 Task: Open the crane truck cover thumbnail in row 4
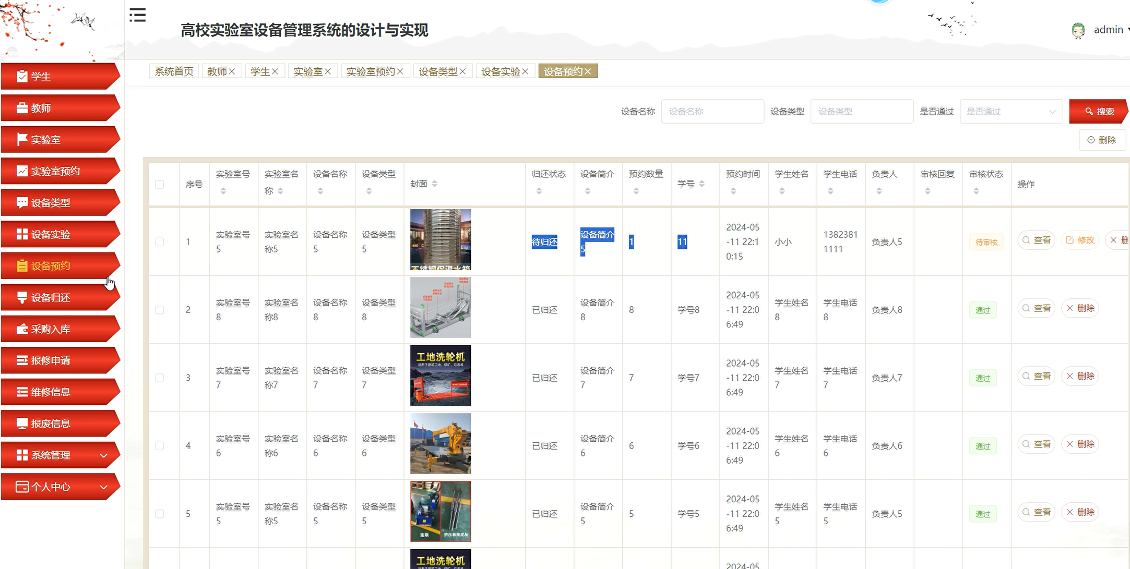click(x=441, y=443)
